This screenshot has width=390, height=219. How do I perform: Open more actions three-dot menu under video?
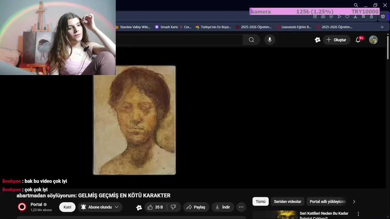coord(241,207)
